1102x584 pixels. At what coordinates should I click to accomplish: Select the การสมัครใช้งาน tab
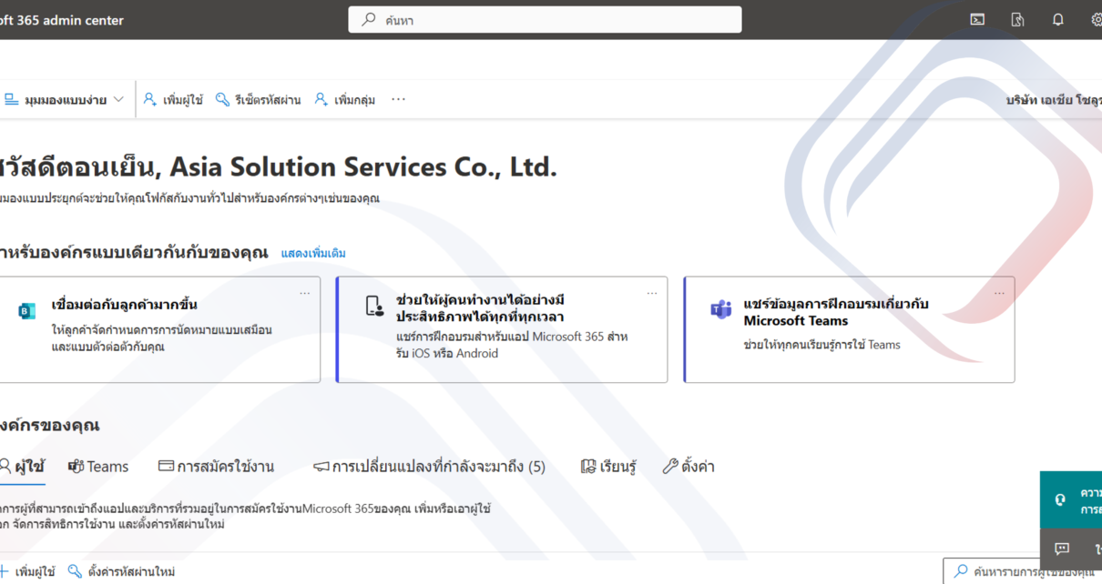click(x=216, y=467)
